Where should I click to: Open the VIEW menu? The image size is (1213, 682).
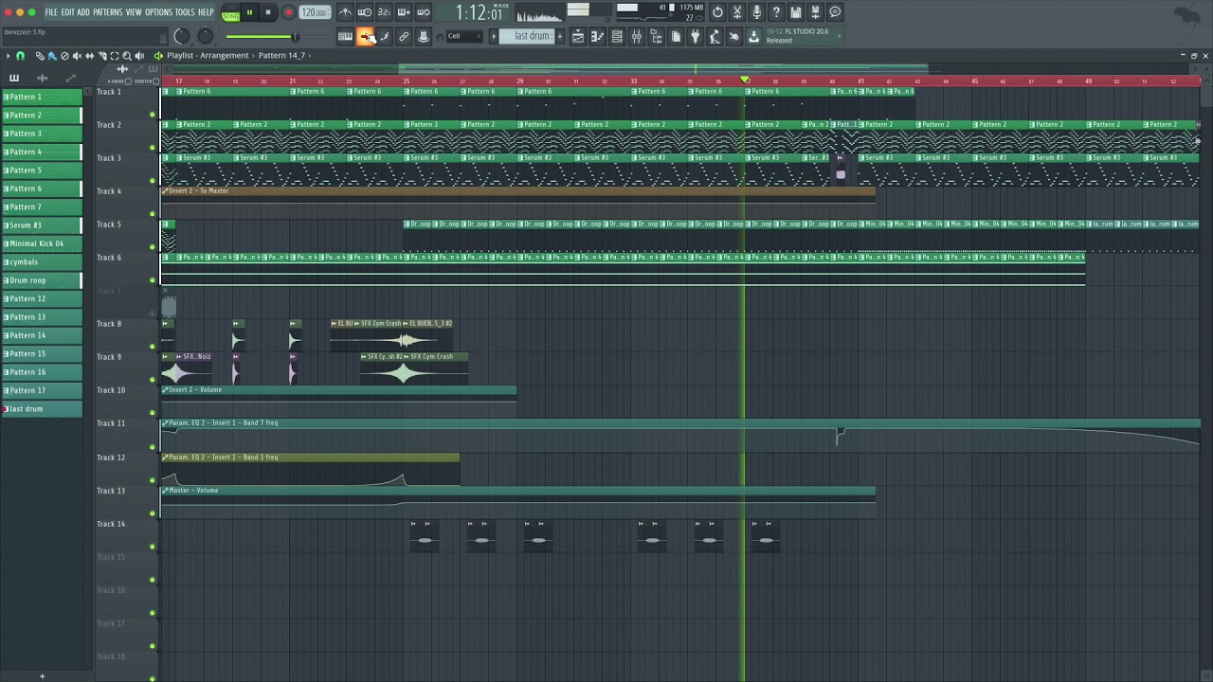point(134,12)
